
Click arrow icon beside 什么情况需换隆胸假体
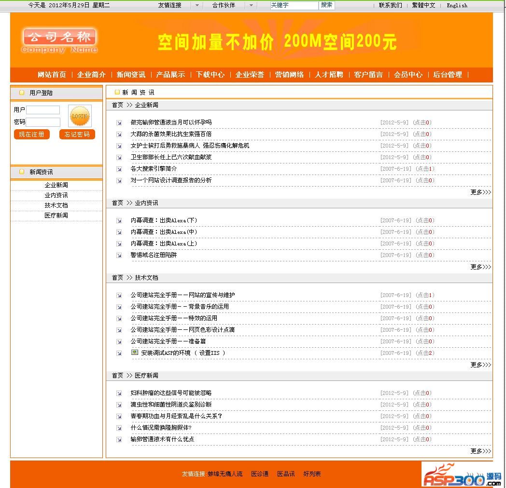119,428
